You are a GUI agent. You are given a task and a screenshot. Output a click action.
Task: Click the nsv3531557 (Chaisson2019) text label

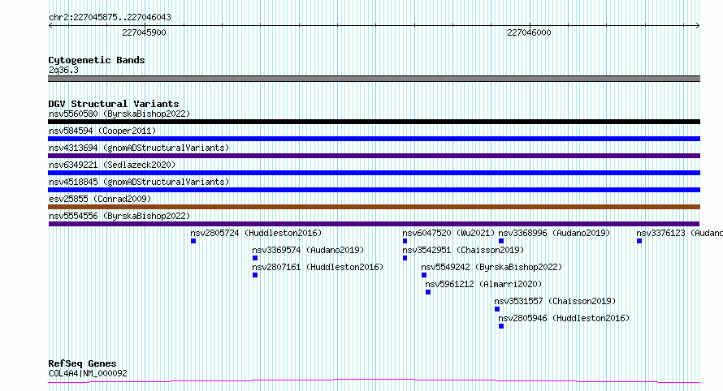(555, 301)
